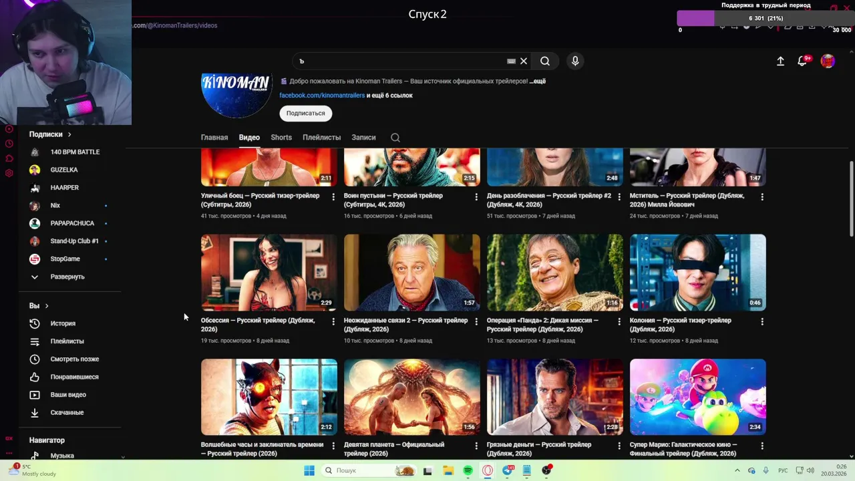Open Ваши видео in sidebar

(68, 395)
